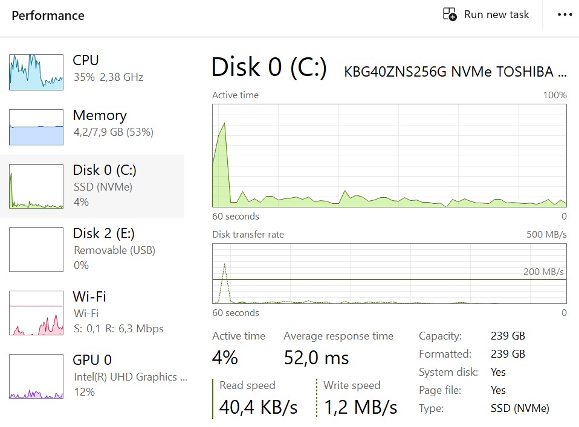
Task: Open the three-dots more options menu
Action: pos(564,15)
